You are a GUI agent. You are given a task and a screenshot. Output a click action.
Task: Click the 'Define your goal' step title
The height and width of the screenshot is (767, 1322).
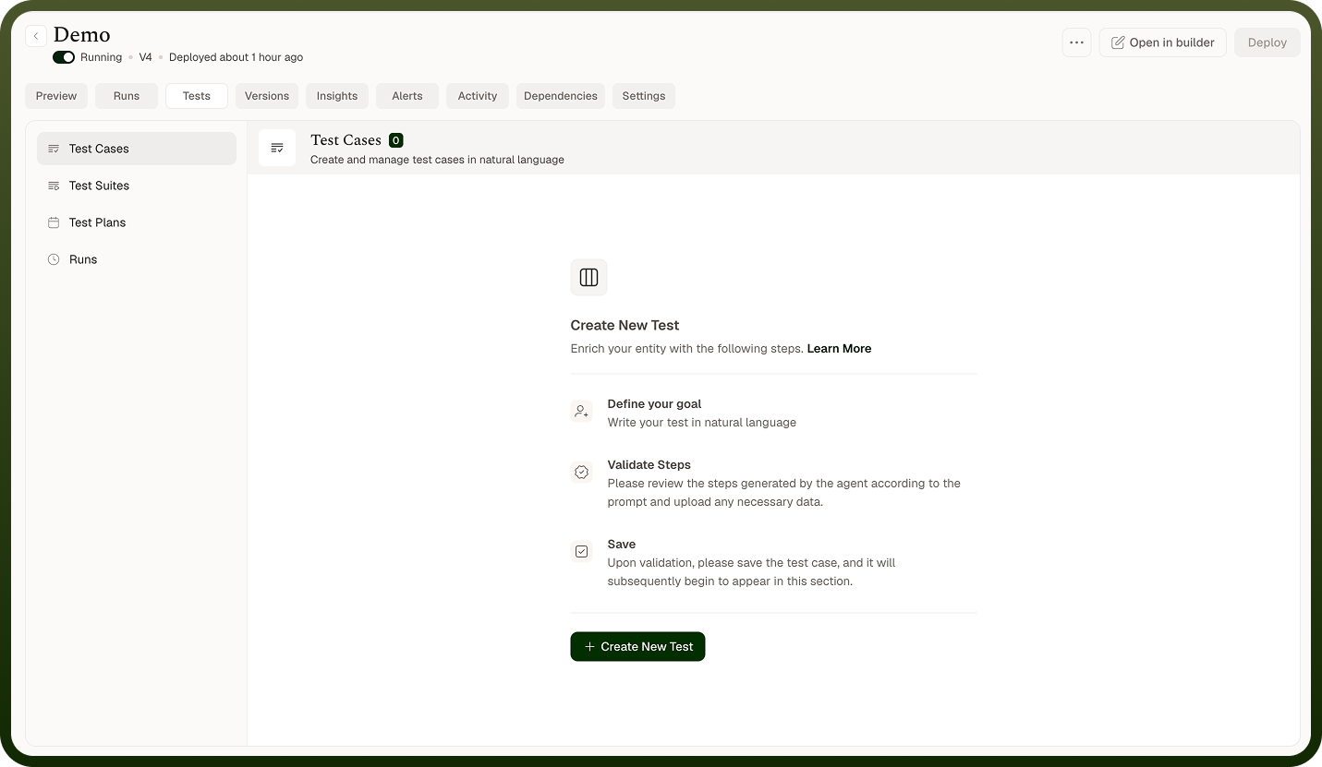click(654, 404)
